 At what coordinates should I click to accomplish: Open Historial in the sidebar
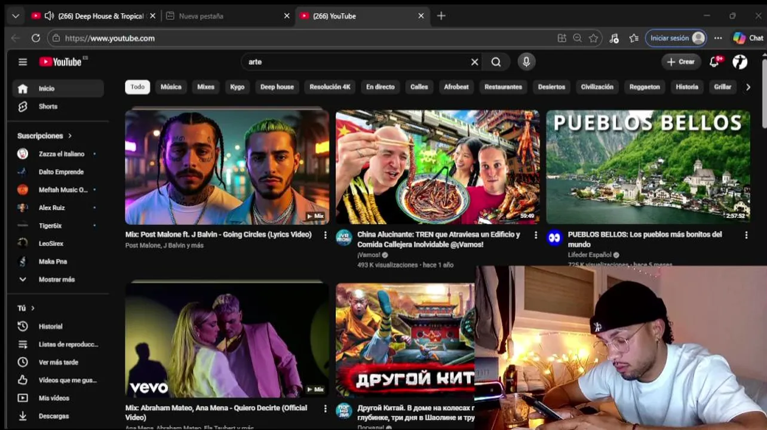pyautogui.click(x=58, y=326)
